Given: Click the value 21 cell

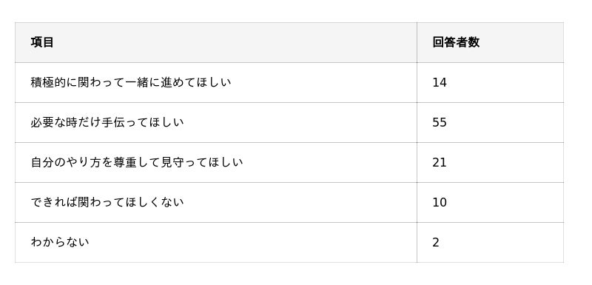Looking at the screenshot, I should [x=490, y=162].
